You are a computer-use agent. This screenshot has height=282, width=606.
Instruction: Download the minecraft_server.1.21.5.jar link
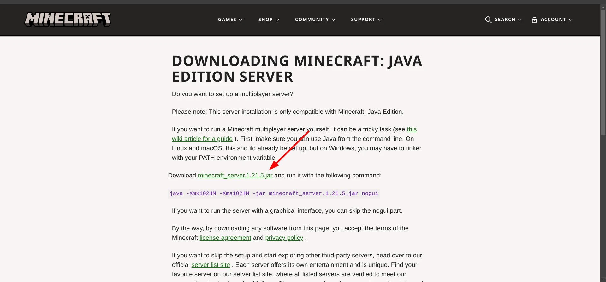point(235,176)
